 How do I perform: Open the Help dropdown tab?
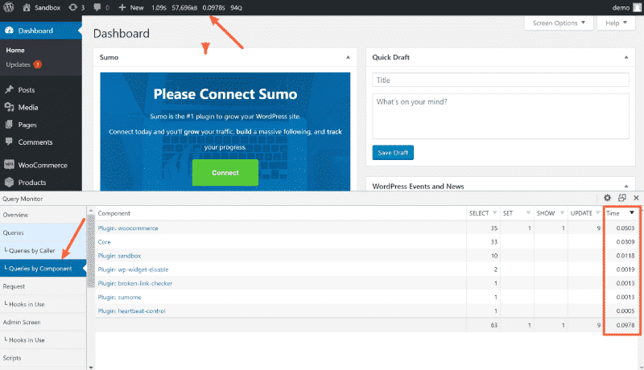[x=612, y=23]
